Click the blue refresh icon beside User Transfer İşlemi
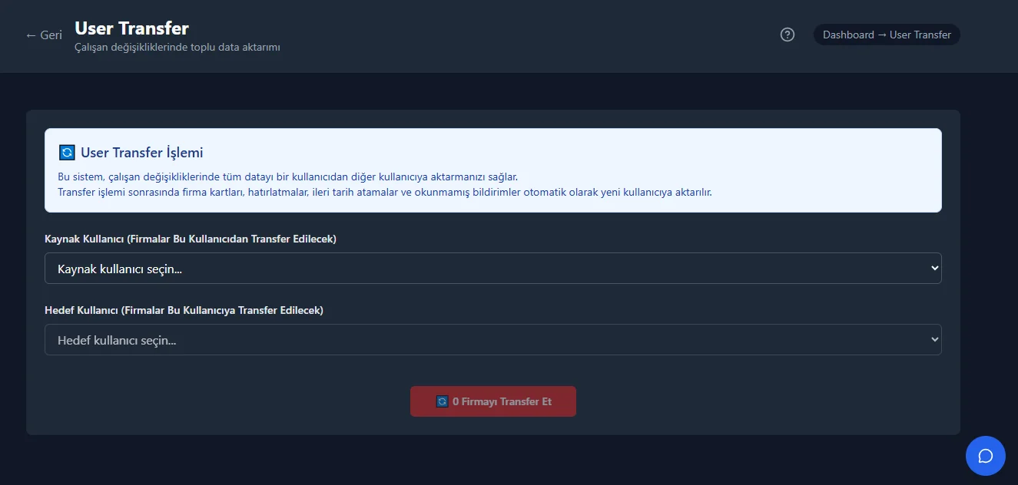The height and width of the screenshot is (485, 1018). pos(67,152)
